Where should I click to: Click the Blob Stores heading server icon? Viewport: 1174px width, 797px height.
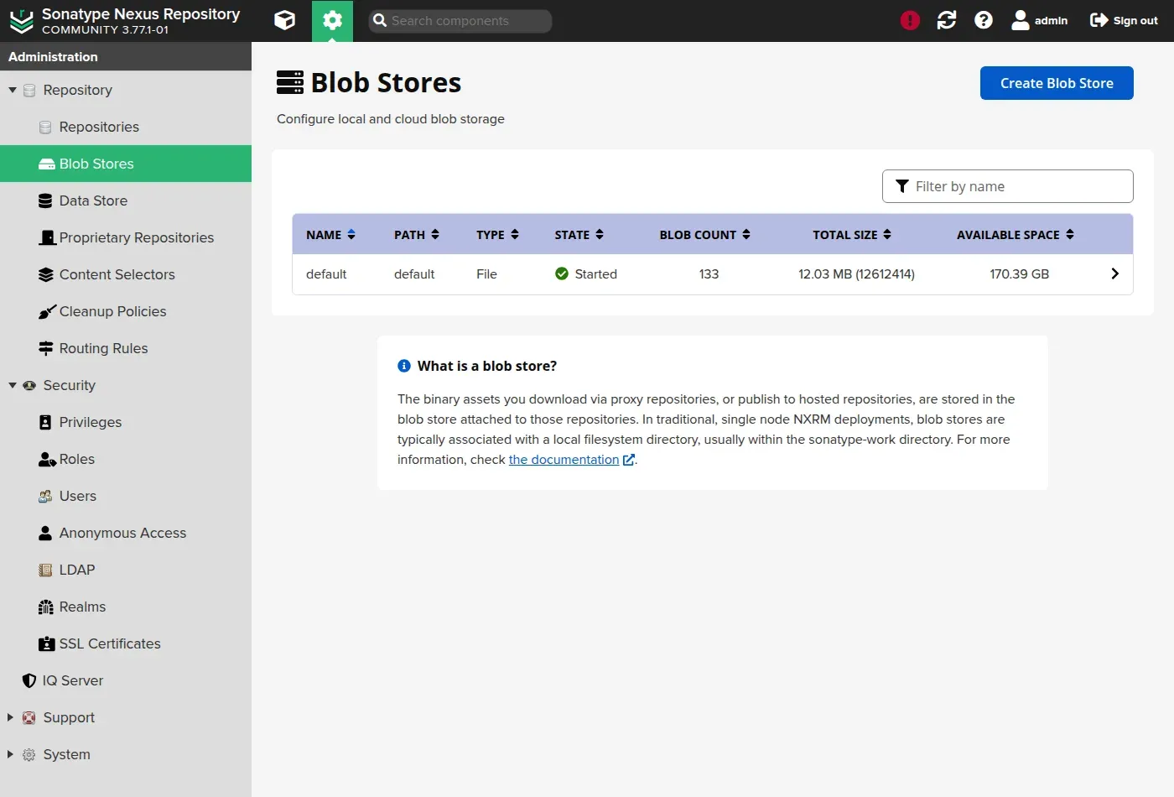(290, 82)
